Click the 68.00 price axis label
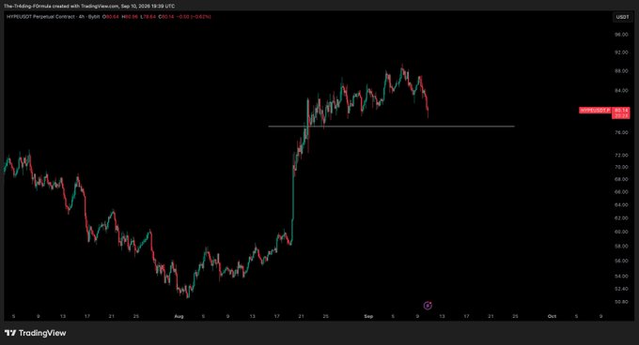 pyautogui.click(x=621, y=179)
